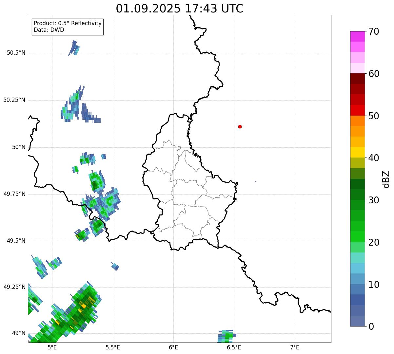Click the yellow colorbar segment above 40
Image resolution: width=394 pixels, height=354 pixels.
[x=357, y=152]
